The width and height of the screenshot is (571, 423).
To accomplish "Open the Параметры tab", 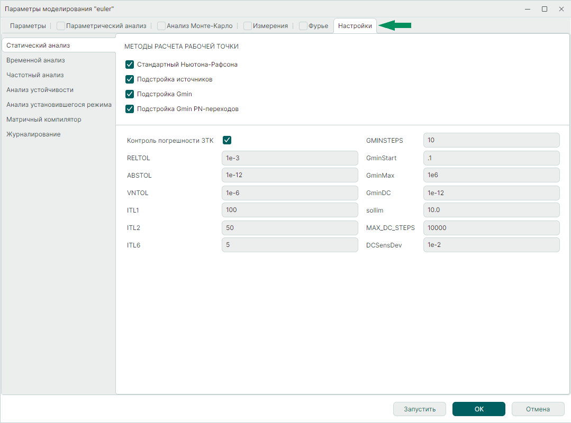I will tap(28, 26).
